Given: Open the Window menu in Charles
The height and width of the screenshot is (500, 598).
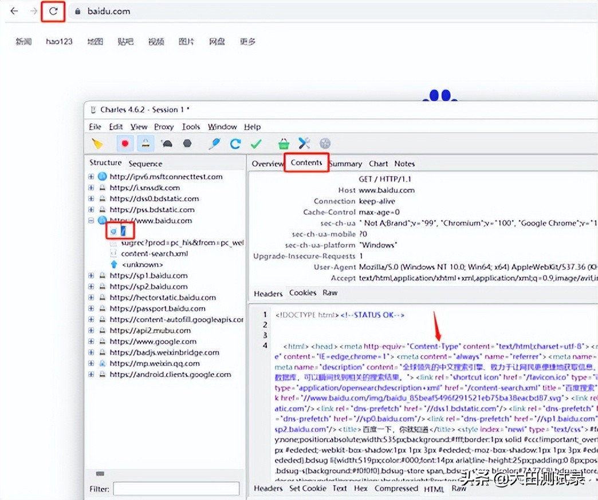Looking at the screenshot, I should (222, 126).
